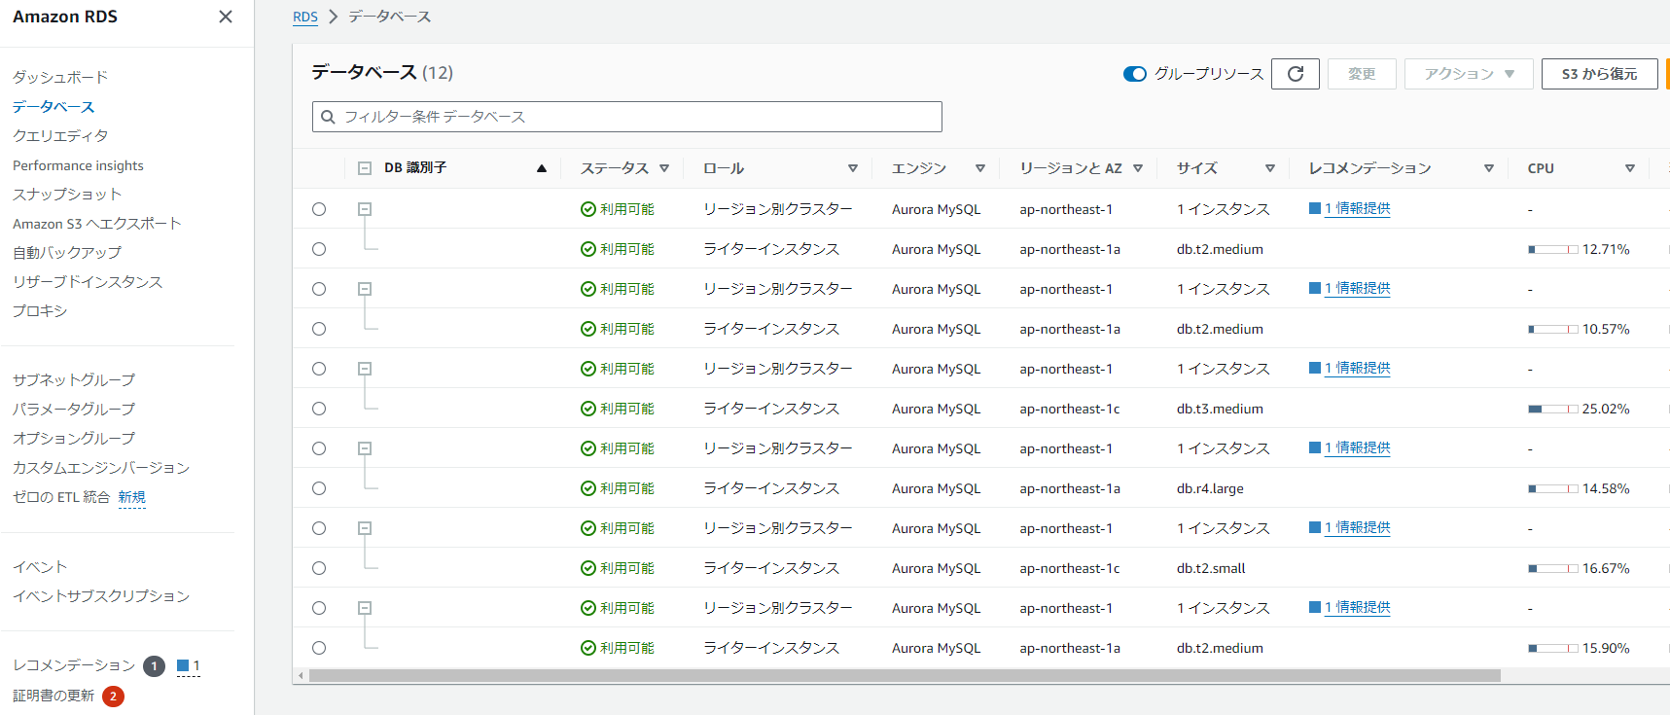
Task: Open the アクション dropdown menu
Action: click(x=1469, y=74)
